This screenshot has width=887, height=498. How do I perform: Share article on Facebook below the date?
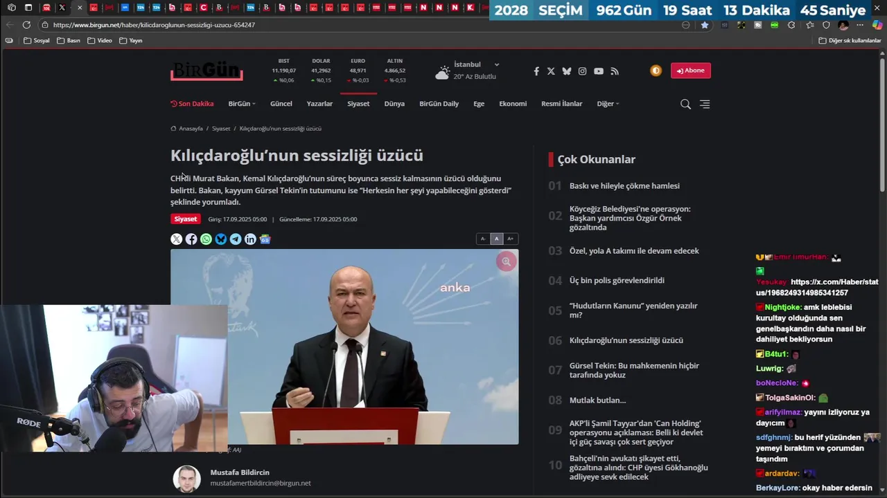click(191, 239)
